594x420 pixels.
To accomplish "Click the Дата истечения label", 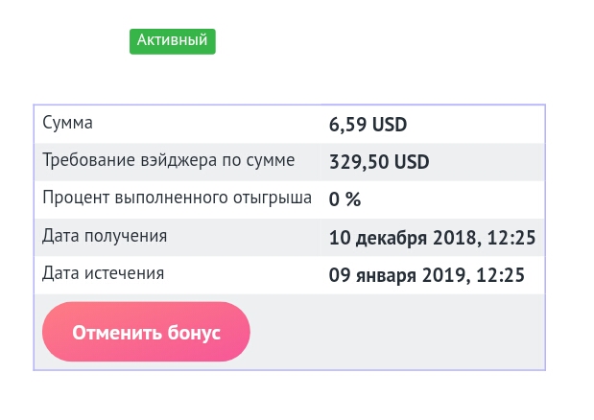I will [x=103, y=273].
